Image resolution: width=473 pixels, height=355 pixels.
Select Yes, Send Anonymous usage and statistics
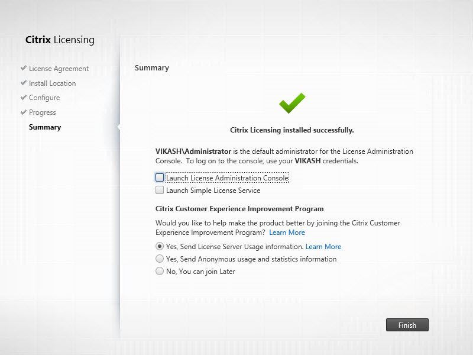point(160,259)
